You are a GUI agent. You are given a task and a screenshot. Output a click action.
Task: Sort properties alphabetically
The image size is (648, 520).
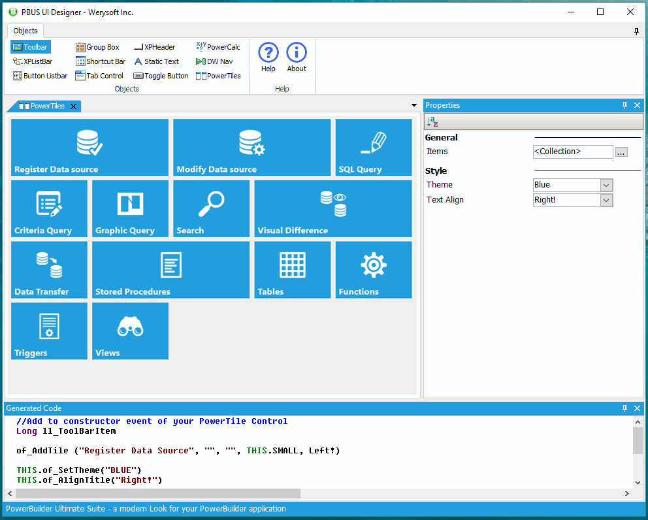coord(432,122)
